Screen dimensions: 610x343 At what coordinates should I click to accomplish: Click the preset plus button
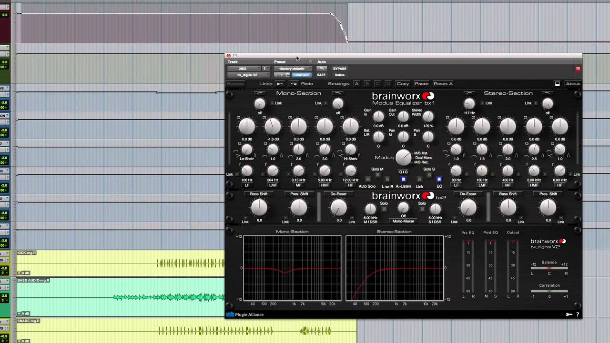pos(282,75)
